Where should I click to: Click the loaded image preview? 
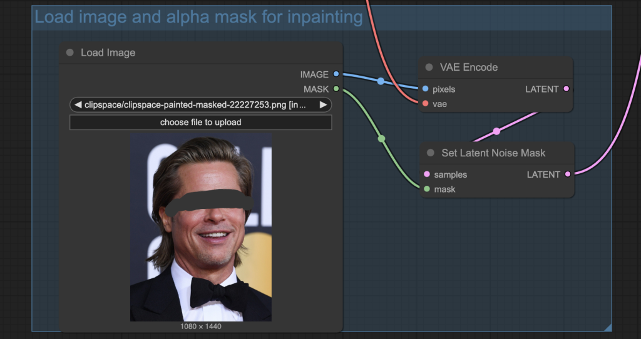(x=200, y=227)
